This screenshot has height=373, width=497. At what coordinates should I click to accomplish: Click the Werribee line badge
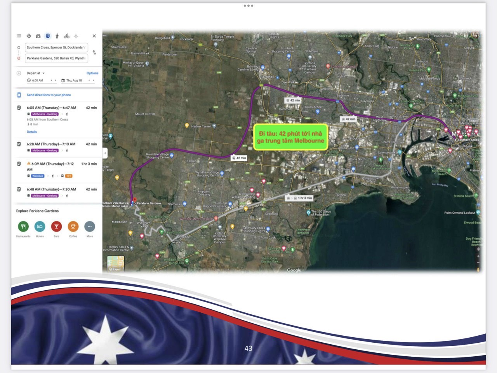38,176
